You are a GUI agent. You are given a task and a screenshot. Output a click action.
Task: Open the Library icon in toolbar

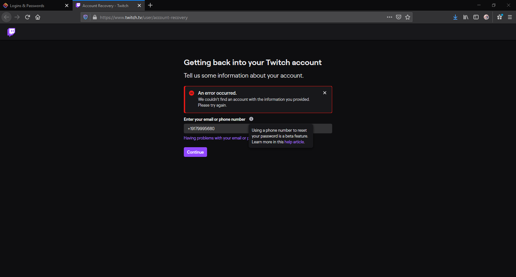click(x=466, y=17)
